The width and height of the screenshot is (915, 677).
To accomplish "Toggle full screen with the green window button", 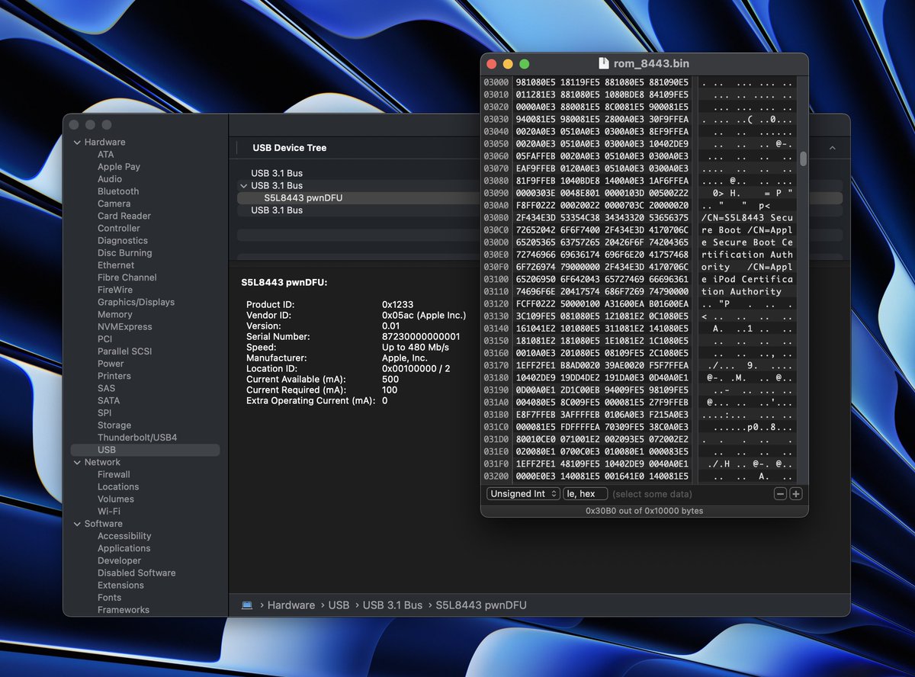I will (x=523, y=63).
